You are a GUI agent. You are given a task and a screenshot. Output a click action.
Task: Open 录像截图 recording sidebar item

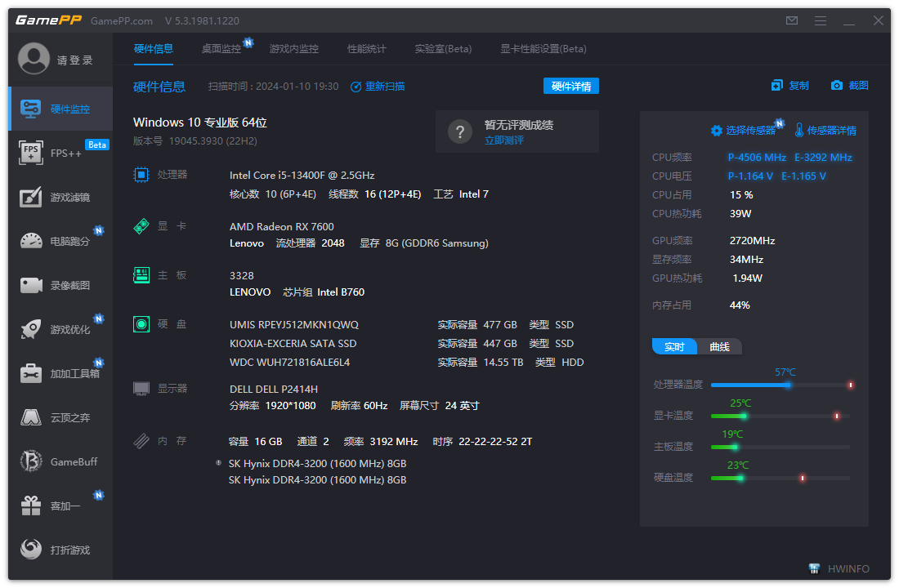pos(60,285)
